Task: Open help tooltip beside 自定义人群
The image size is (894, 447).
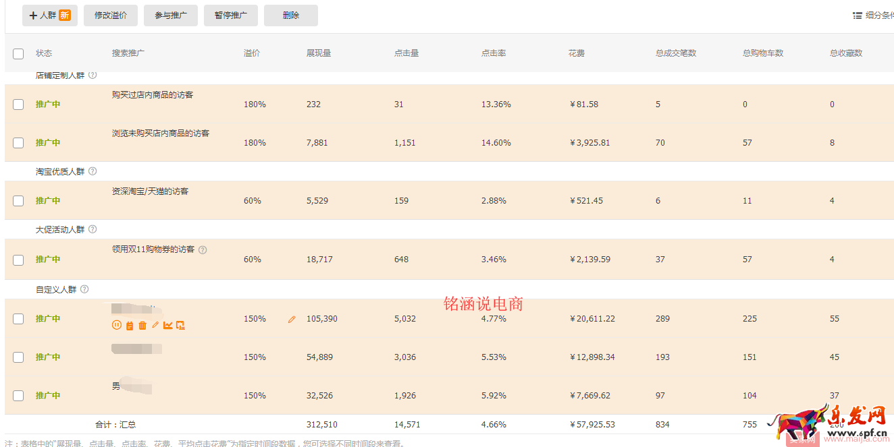Action: 83,289
